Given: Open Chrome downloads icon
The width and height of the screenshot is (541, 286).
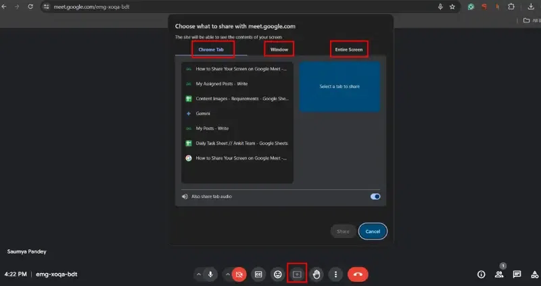Looking at the screenshot, I should pos(531,7).
